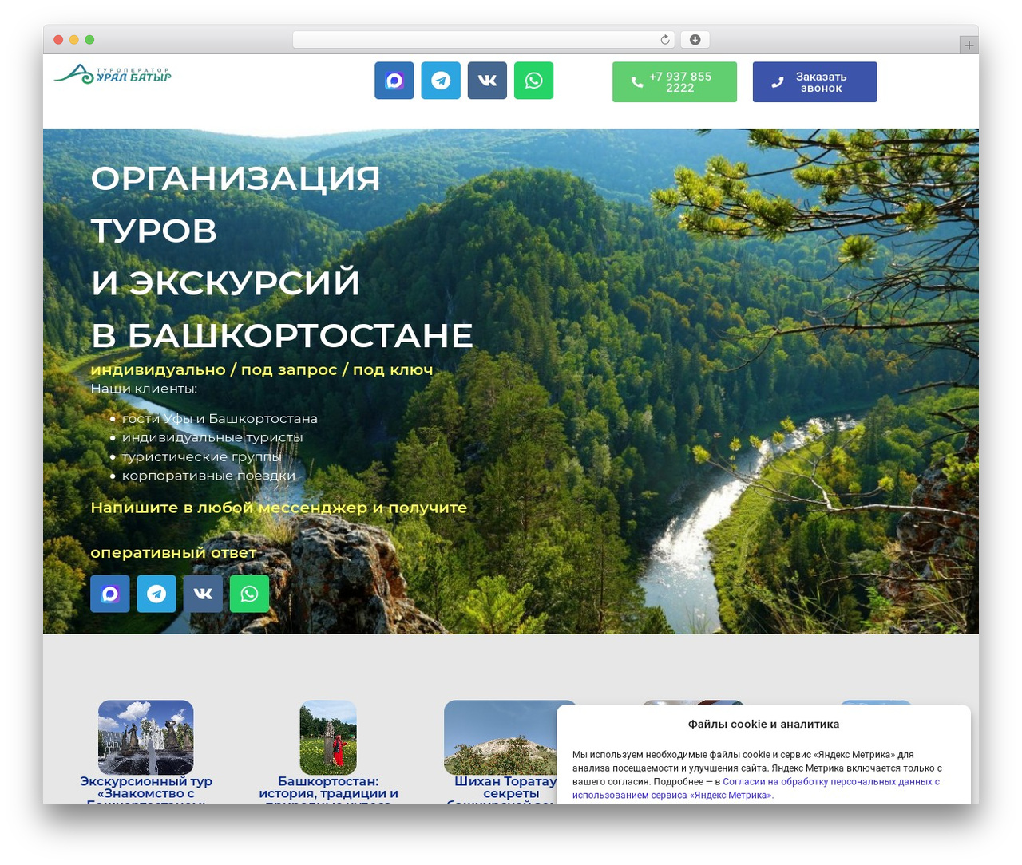This screenshot has height=865, width=1022.
Task: Open the browser downloads button
Action: (x=695, y=40)
